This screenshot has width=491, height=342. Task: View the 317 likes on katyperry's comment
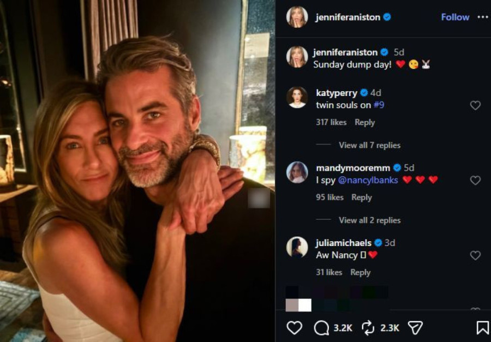tap(331, 122)
